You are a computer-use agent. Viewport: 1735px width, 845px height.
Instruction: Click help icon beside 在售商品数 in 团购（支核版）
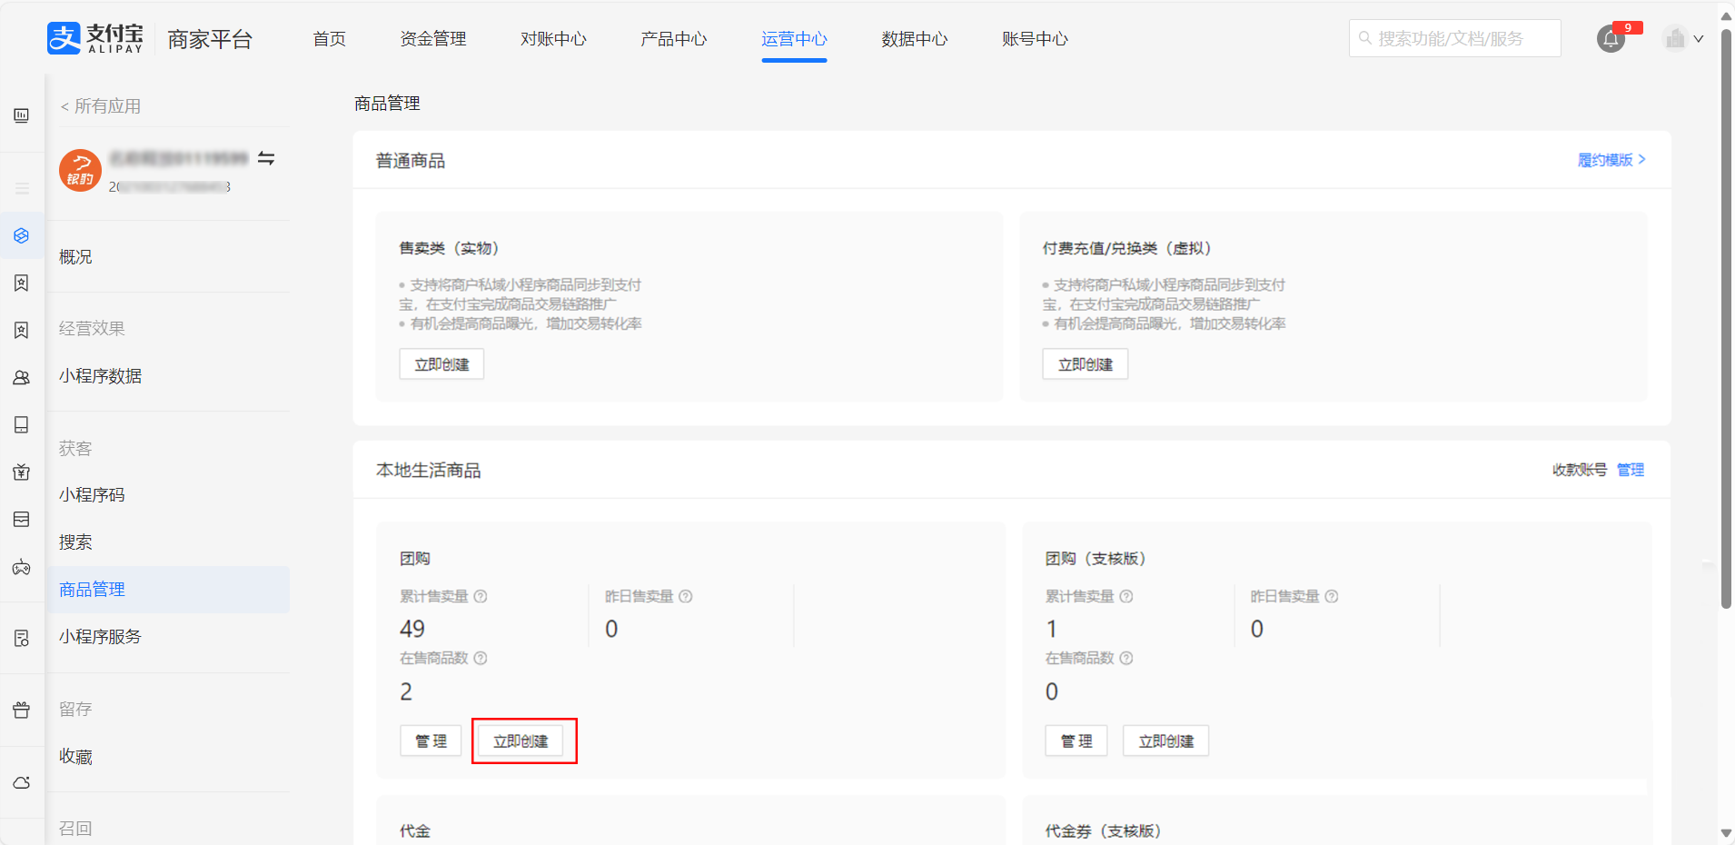[1126, 658]
